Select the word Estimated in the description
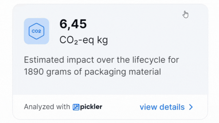 tap(44, 60)
